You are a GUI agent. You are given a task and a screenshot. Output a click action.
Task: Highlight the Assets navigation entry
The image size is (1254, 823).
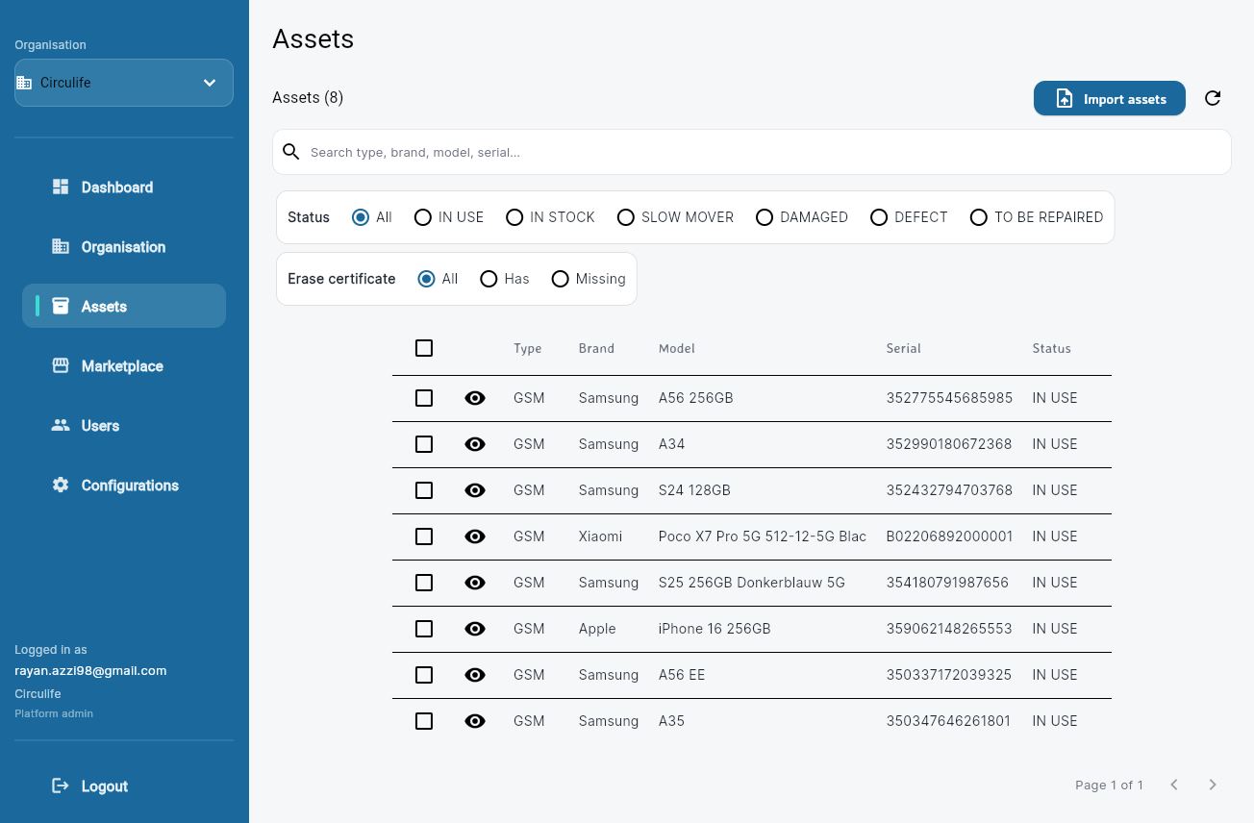coord(104,306)
